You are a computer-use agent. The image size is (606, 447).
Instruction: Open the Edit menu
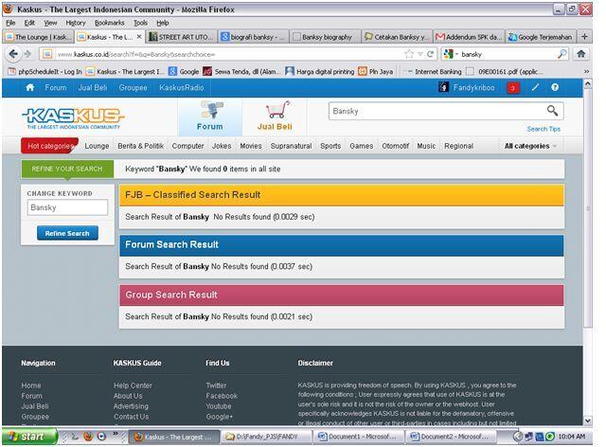tap(29, 23)
